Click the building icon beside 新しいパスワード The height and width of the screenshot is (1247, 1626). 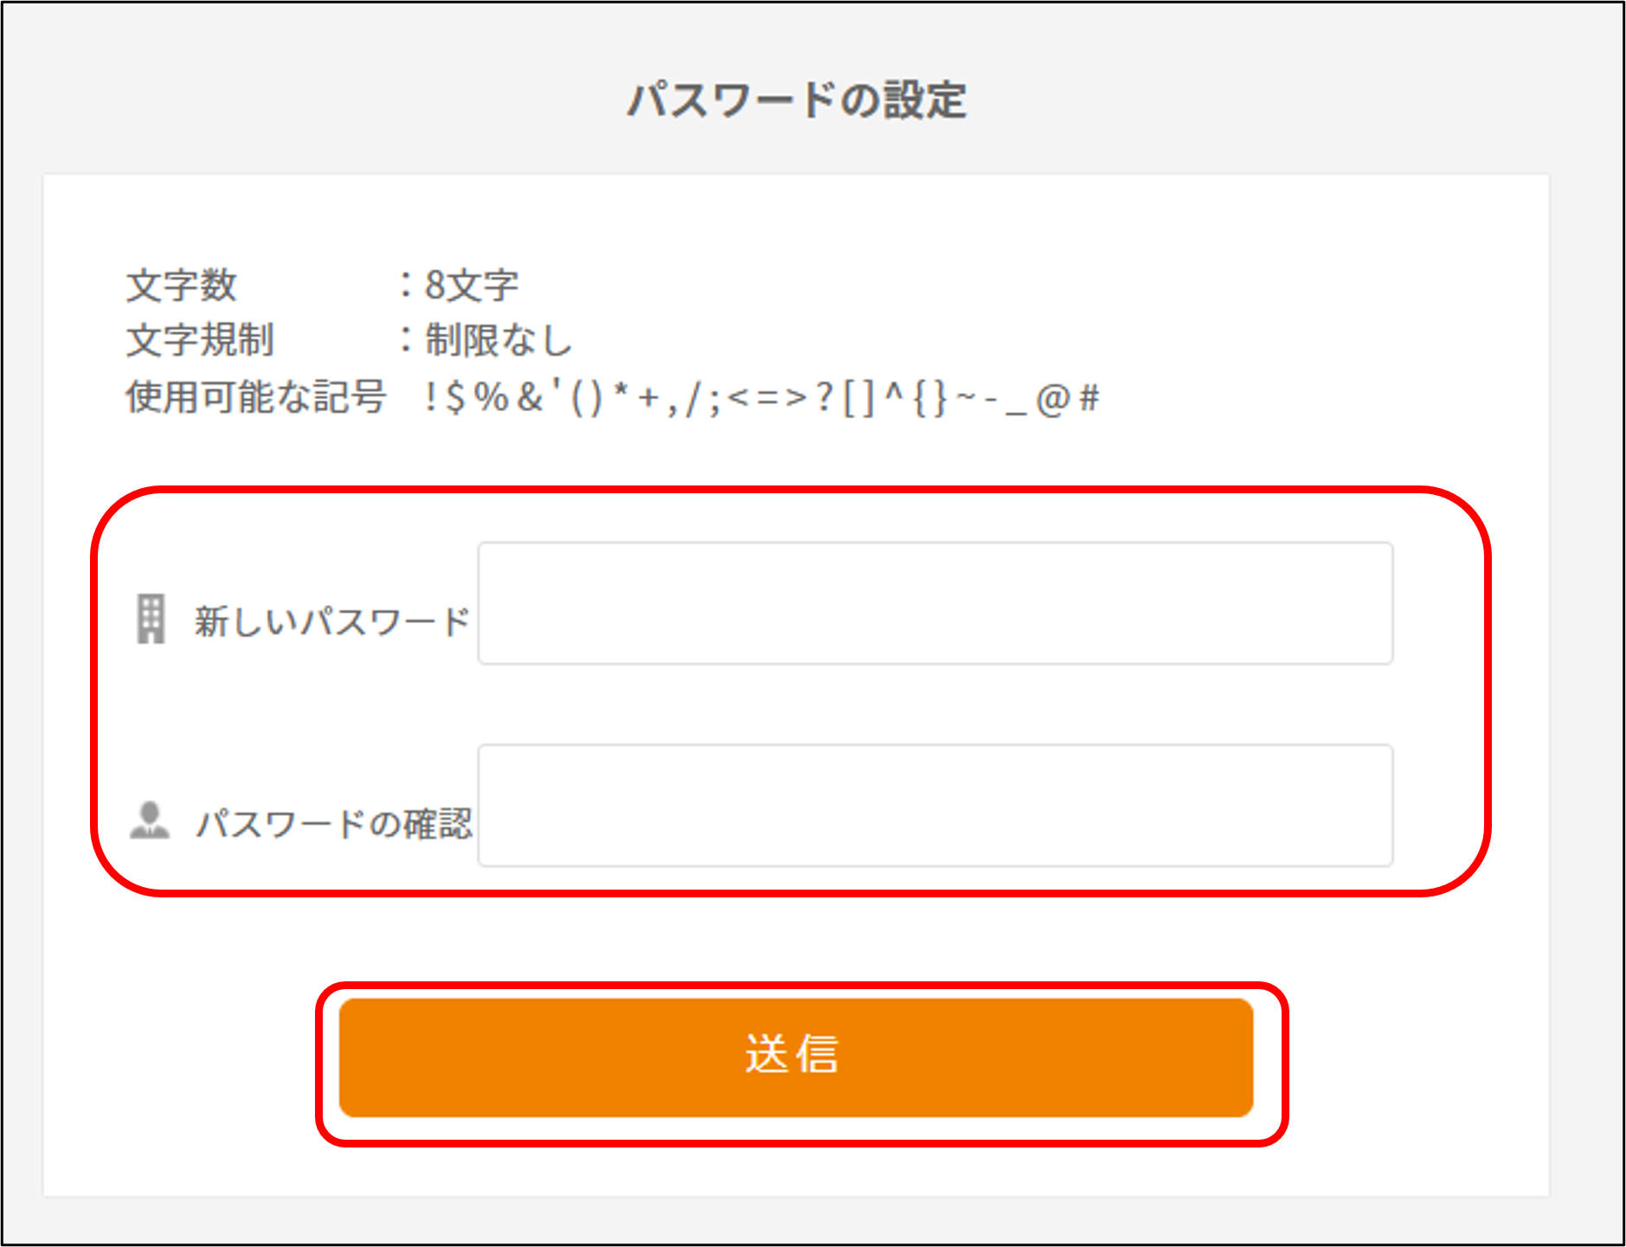151,619
